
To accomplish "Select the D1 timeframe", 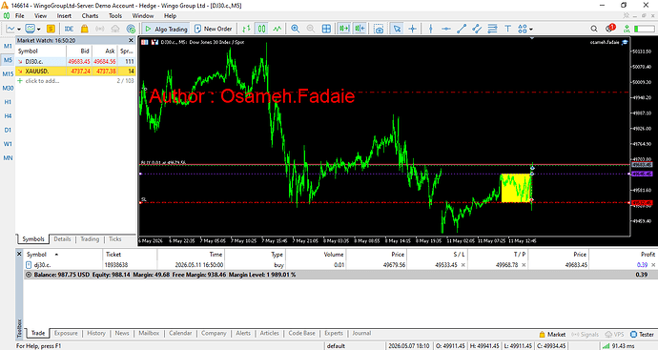I will coord(8,130).
